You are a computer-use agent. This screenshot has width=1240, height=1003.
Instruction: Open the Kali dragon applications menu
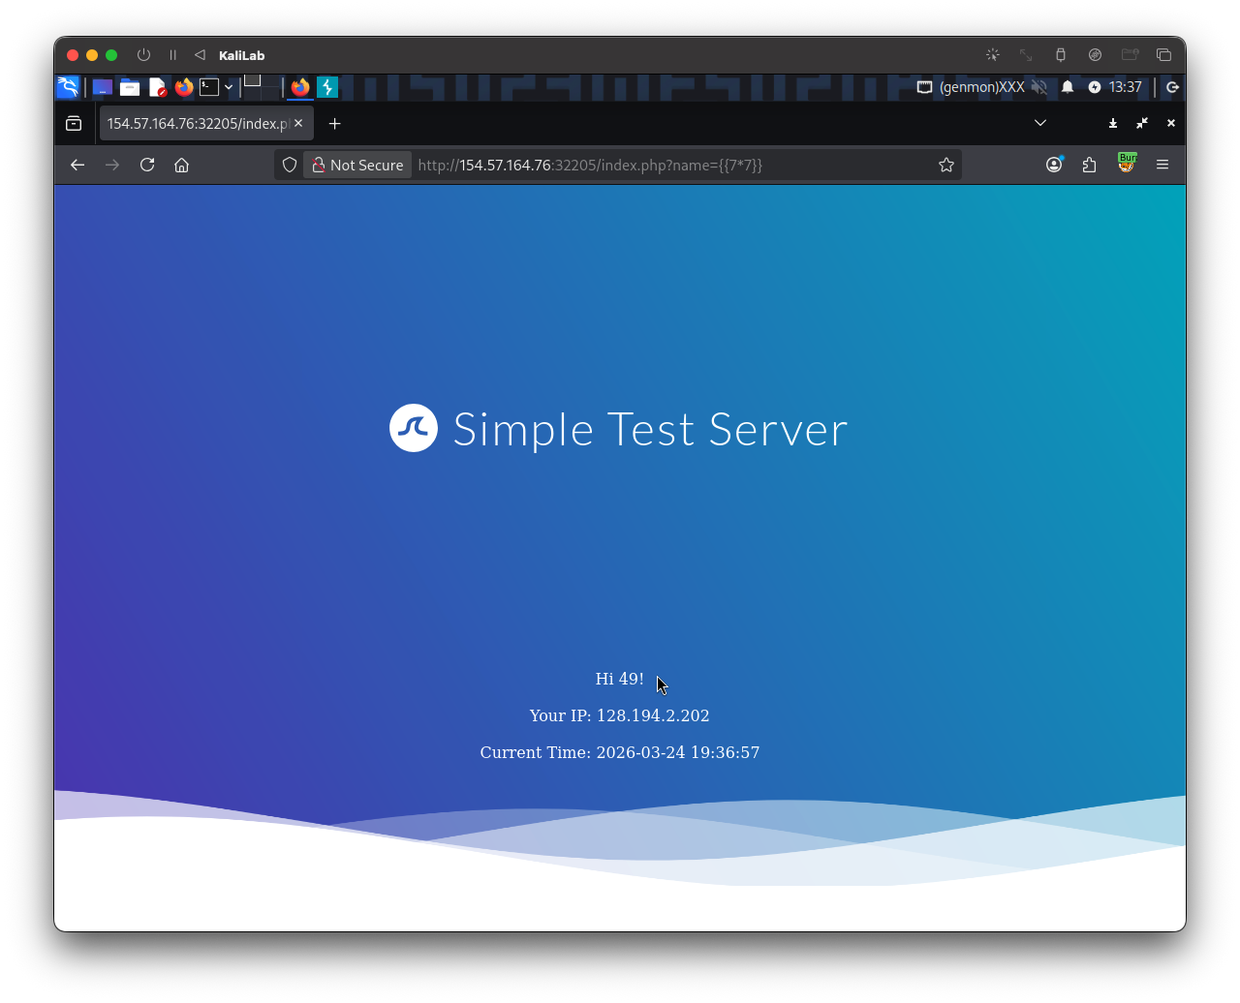(67, 87)
